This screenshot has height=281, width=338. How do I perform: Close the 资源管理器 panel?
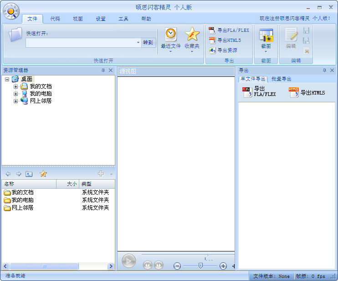click(111, 70)
